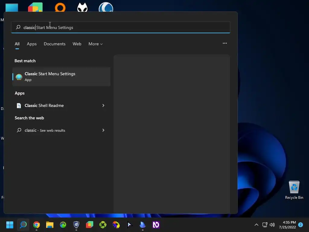Open the Classic Start Menu Settings app result
Screen dimensions: 309x232
(x=61, y=76)
